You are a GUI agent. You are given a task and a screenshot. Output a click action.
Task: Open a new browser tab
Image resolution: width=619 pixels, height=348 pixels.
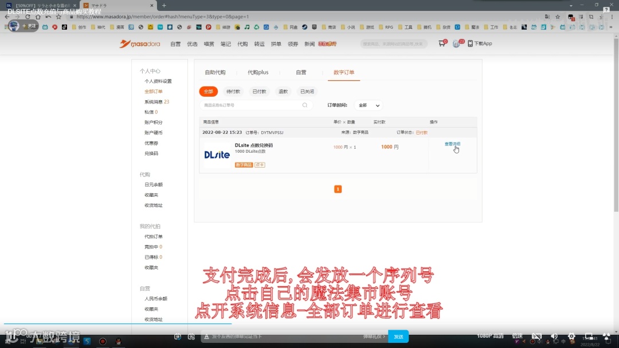point(164,6)
